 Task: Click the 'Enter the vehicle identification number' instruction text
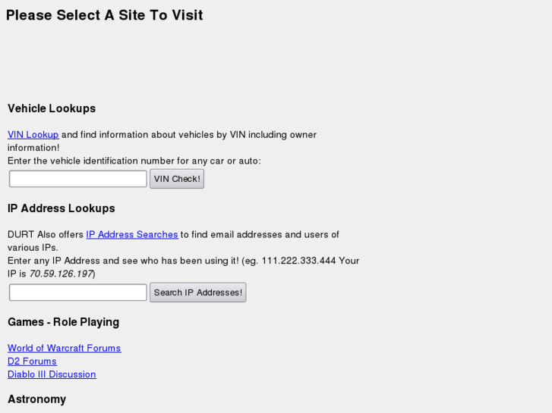[x=134, y=161]
